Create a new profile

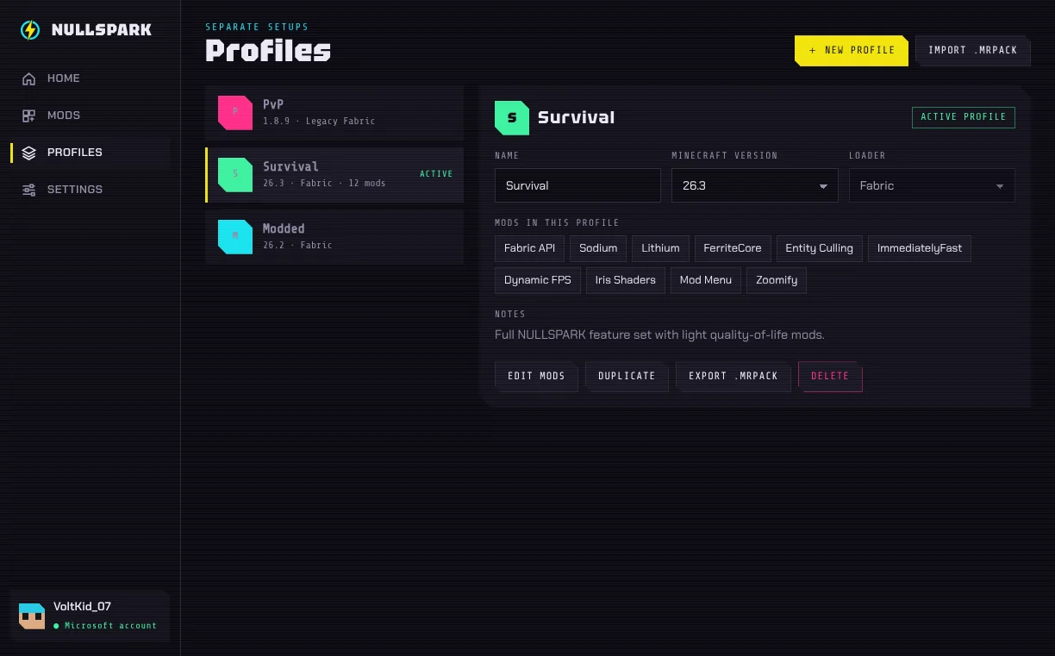click(852, 50)
